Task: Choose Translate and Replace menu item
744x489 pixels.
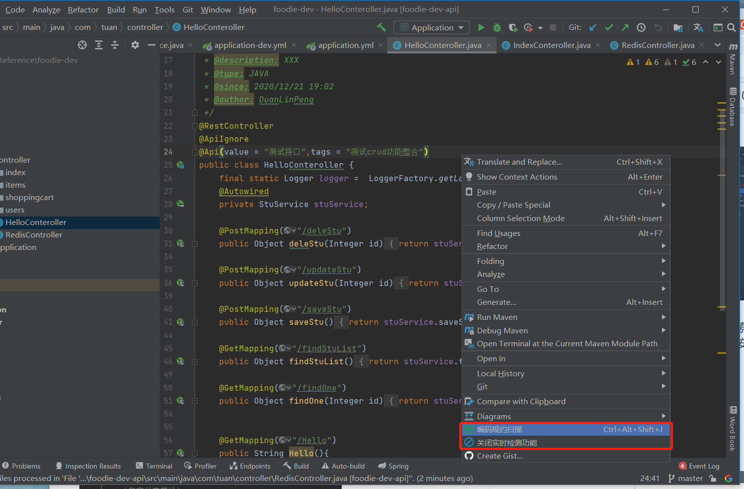Action: [x=566, y=162]
